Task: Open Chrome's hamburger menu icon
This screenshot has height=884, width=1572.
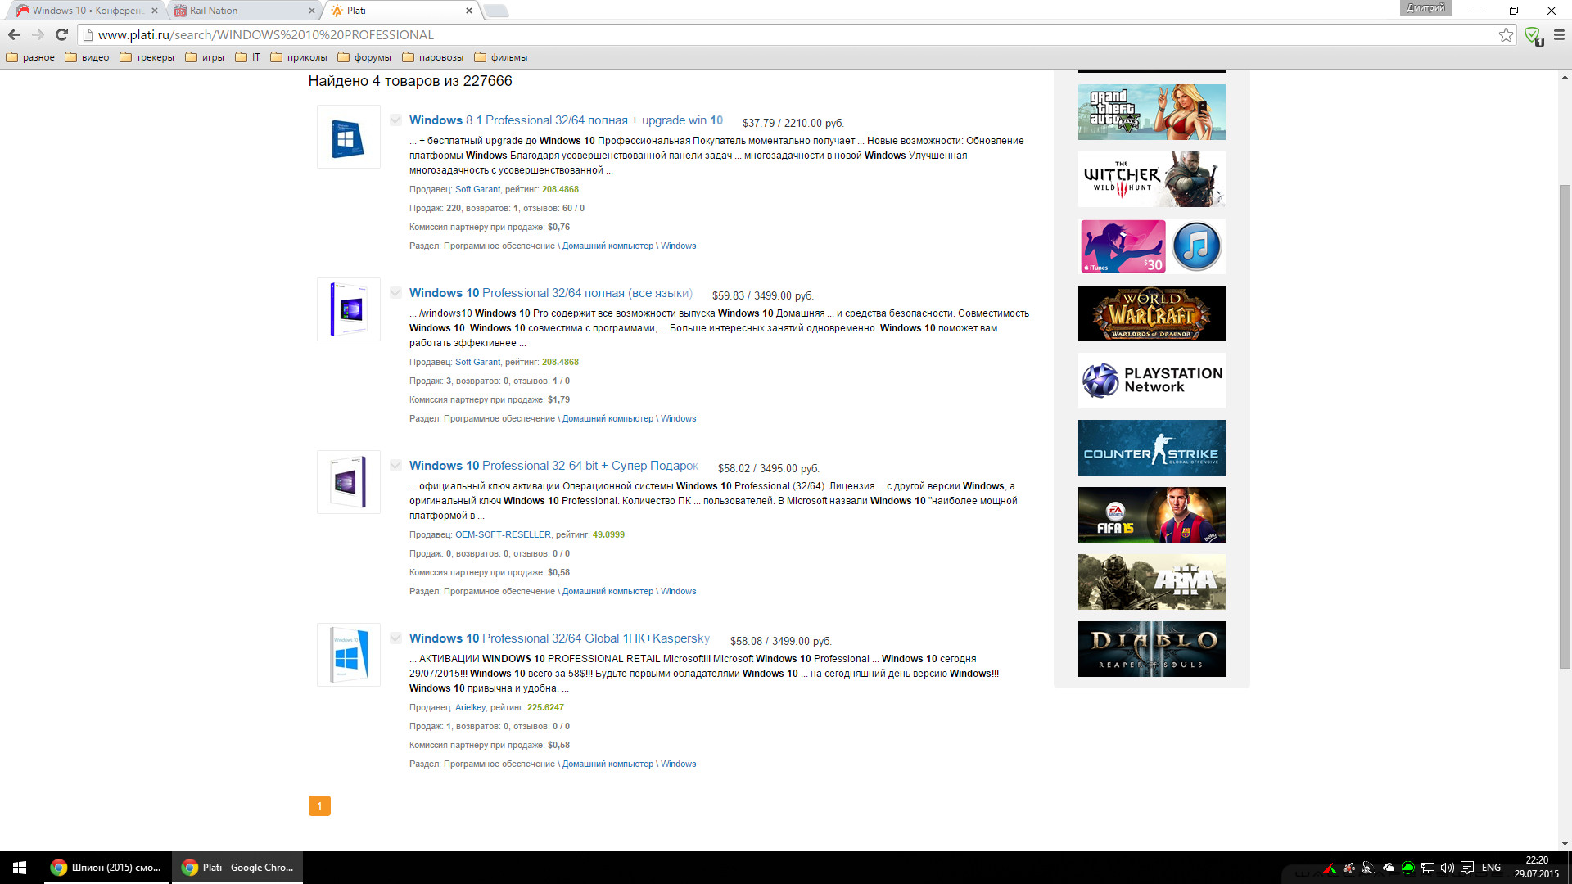Action: point(1559,34)
